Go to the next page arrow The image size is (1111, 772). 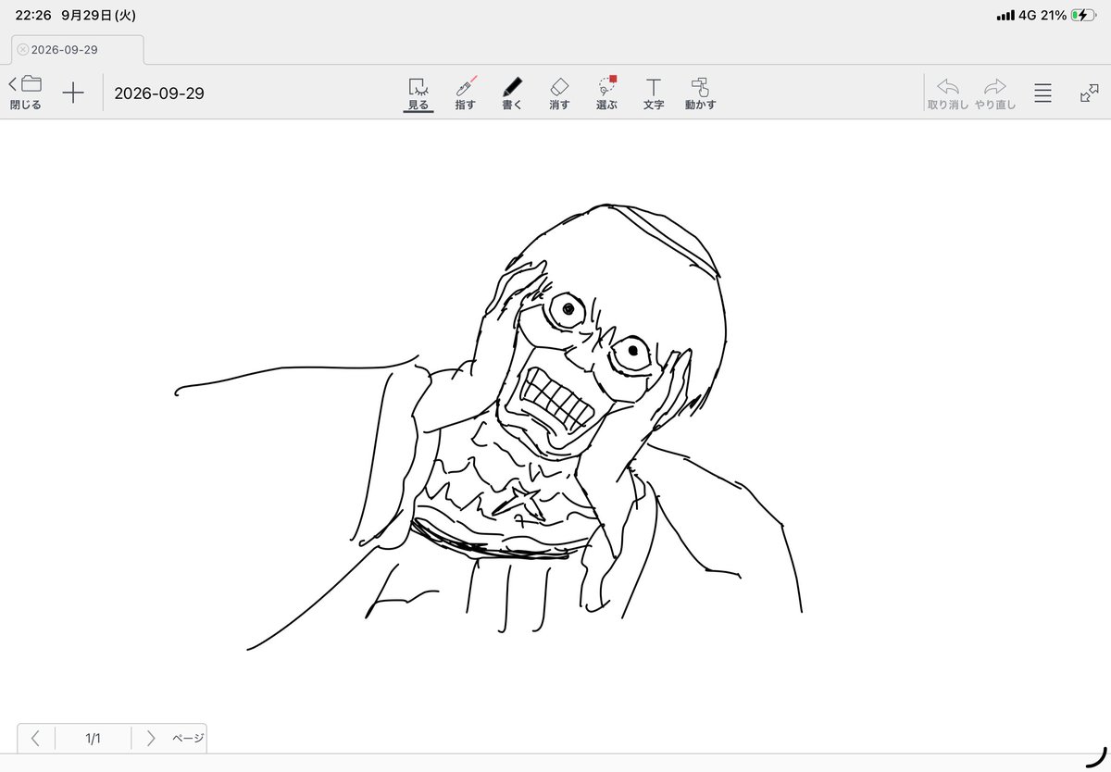tap(150, 739)
